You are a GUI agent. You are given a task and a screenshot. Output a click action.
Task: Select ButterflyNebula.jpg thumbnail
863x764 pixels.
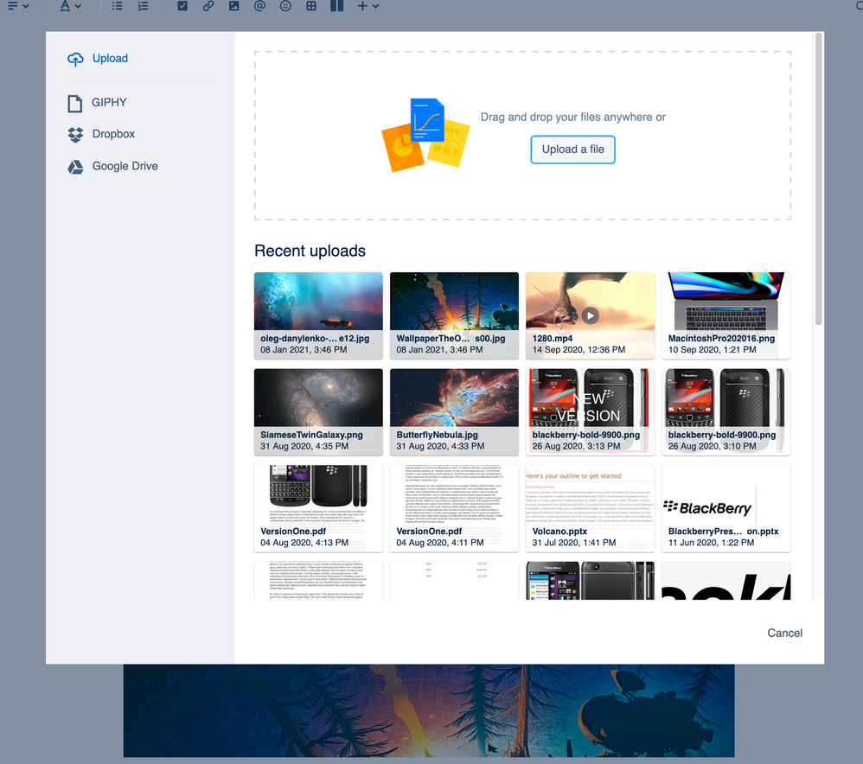click(x=454, y=412)
